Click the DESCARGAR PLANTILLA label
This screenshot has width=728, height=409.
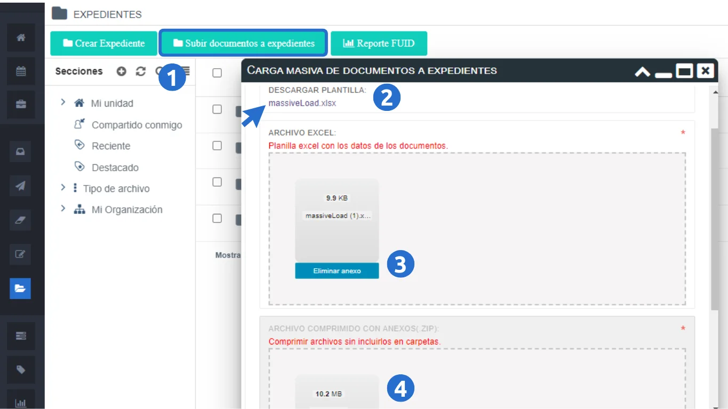[x=317, y=90]
